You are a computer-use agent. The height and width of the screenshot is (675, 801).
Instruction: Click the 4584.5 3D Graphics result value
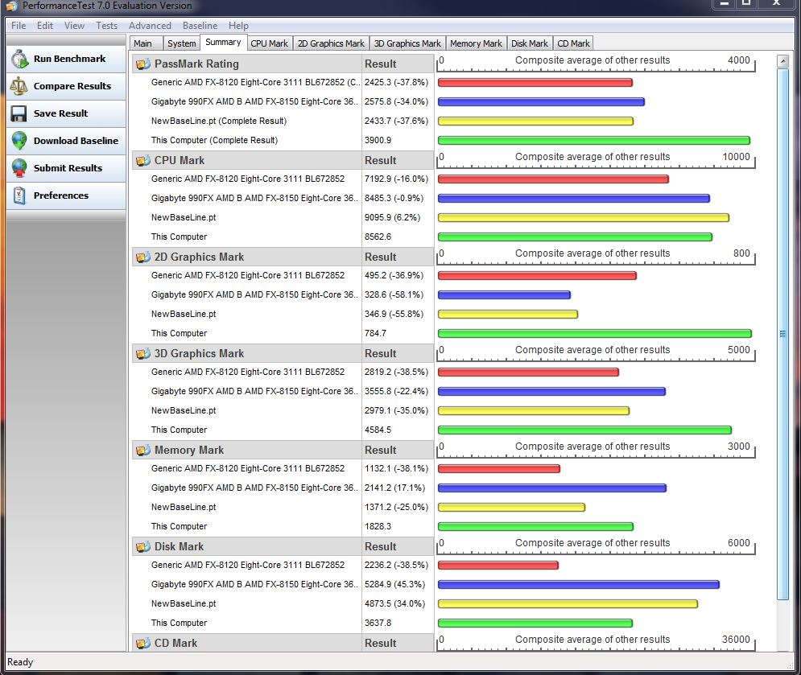pyautogui.click(x=378, y=430)
